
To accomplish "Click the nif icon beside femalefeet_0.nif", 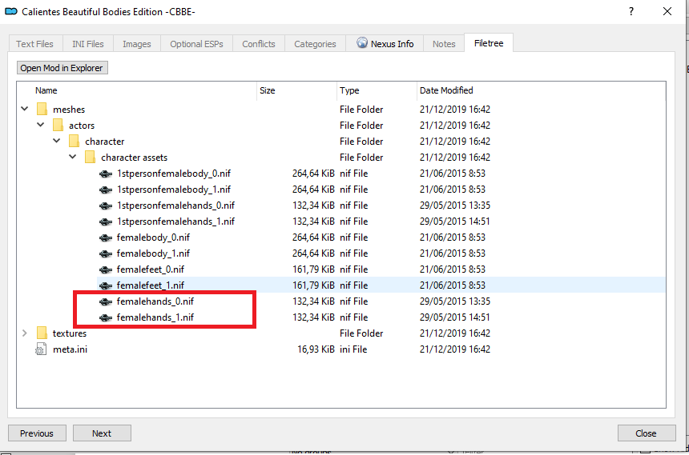I will [x=106, y=269].
